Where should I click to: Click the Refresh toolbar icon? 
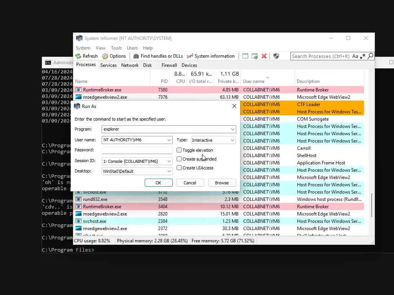coord(78,56)
